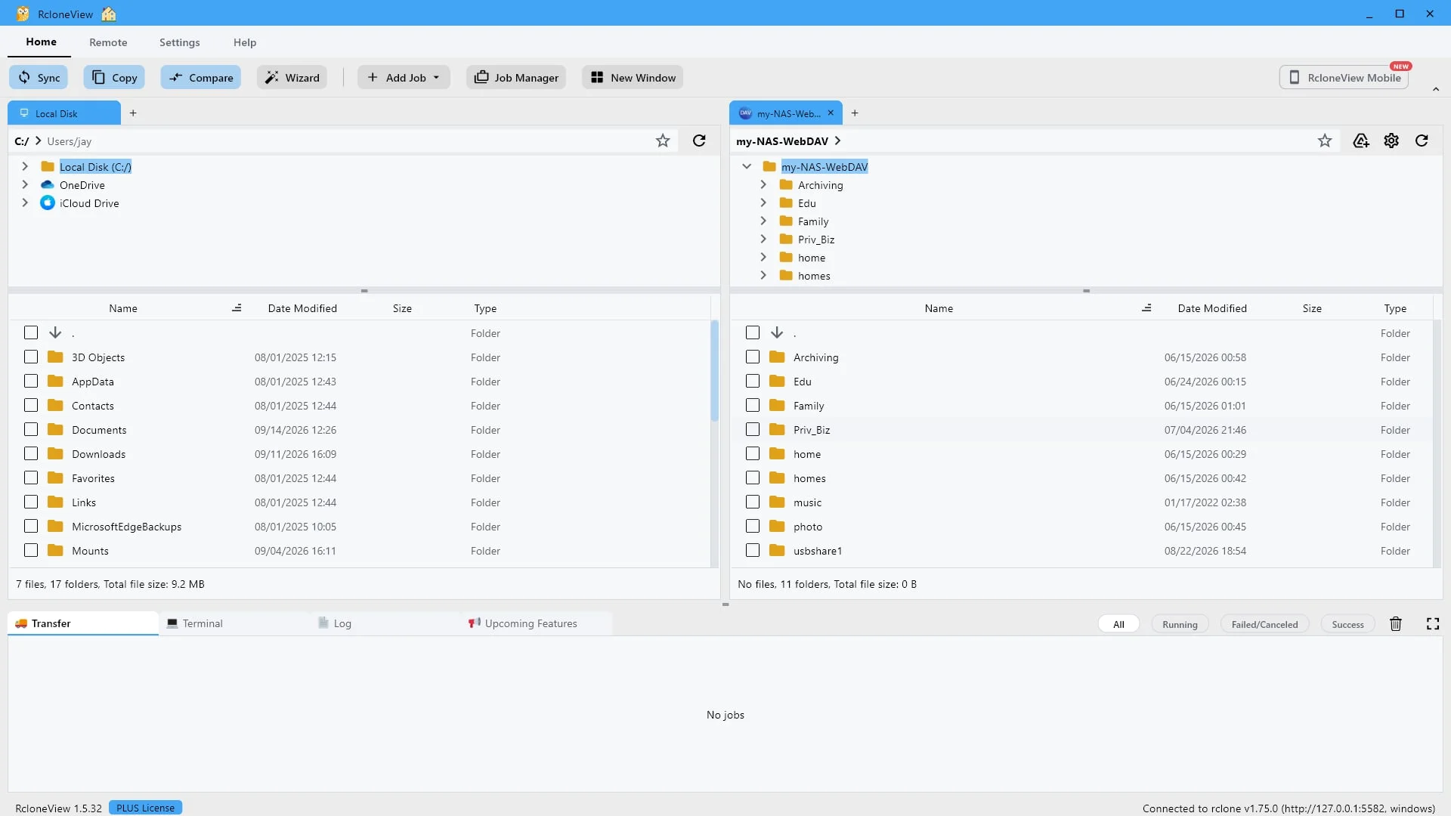Expand the iCloud Drive tree node

(x=25, y=202)
